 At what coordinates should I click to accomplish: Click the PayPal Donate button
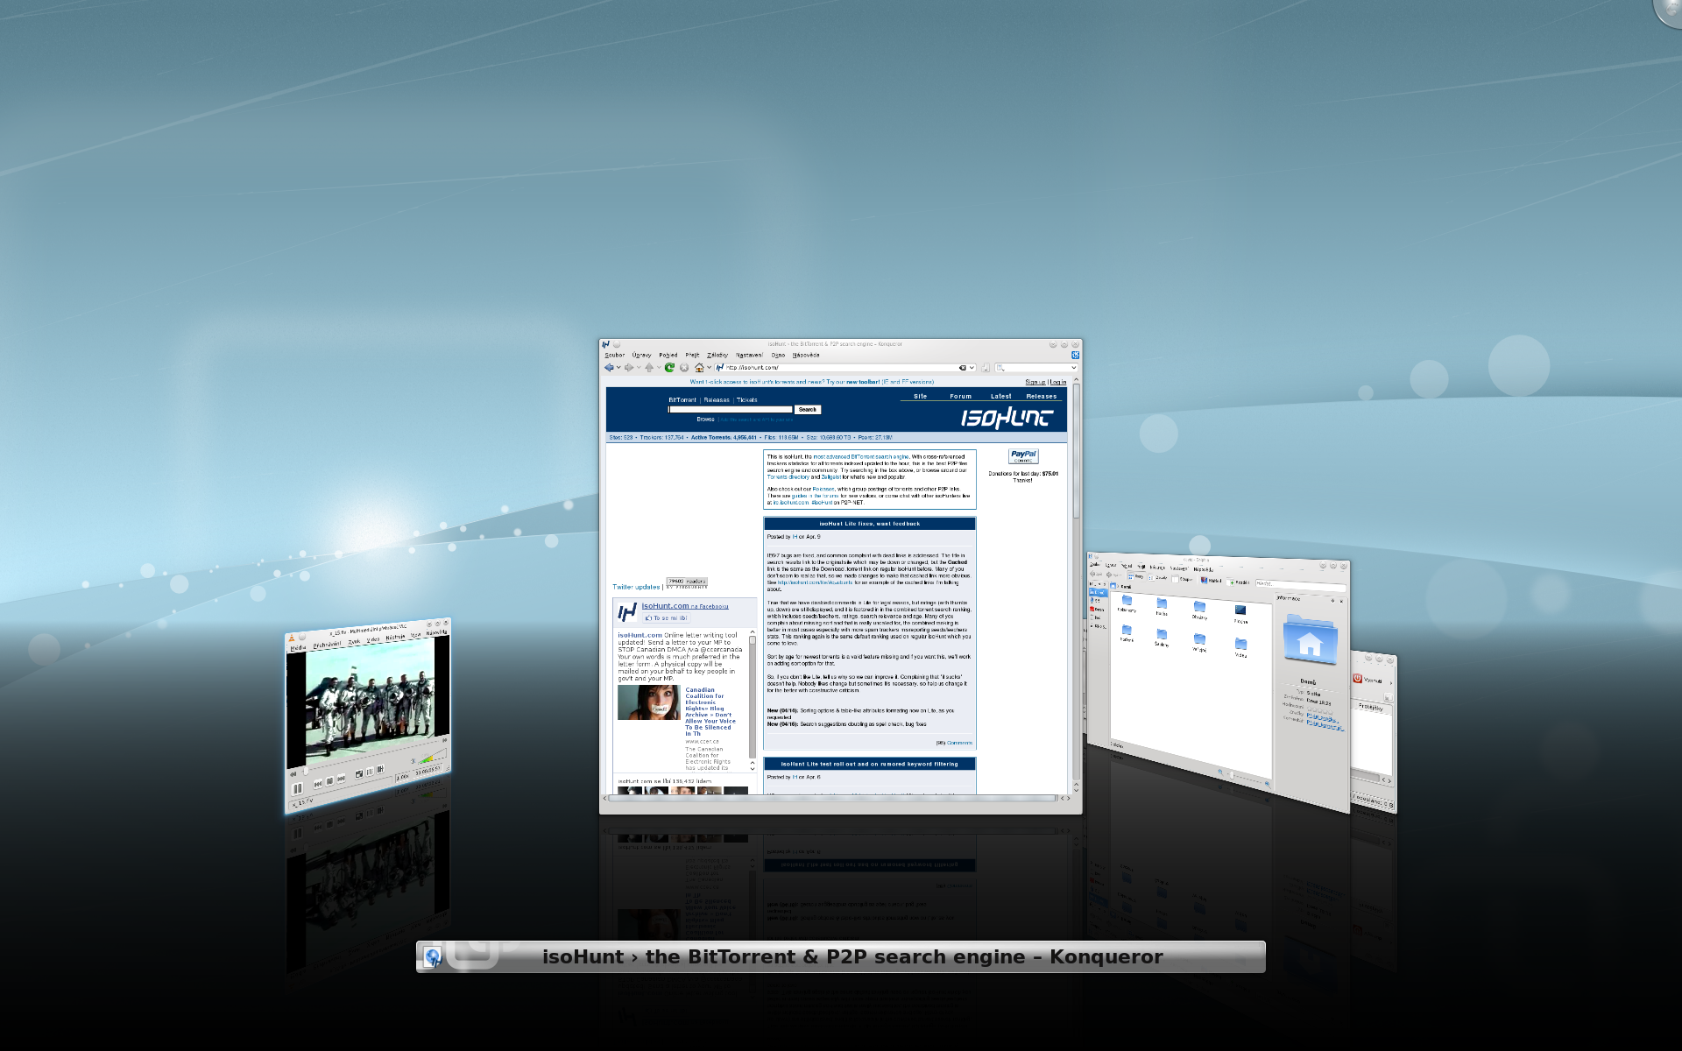point(1023,456)
